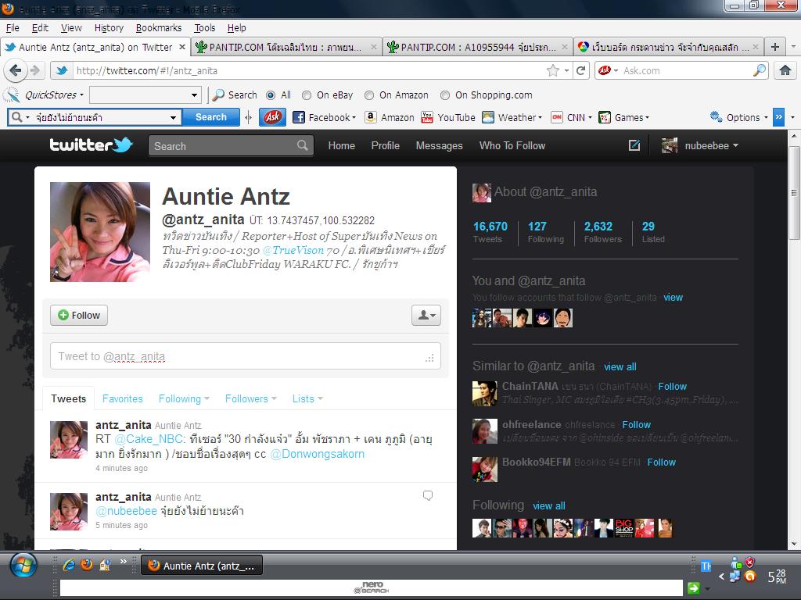This screenshot has width=801, height=600.
Task: Open the nubeebee account menu
Action: [700, 145]
